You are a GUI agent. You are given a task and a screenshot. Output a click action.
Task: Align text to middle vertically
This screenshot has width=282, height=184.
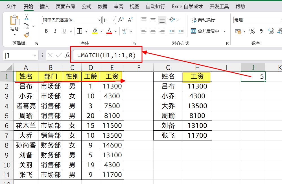pos(153,20)
